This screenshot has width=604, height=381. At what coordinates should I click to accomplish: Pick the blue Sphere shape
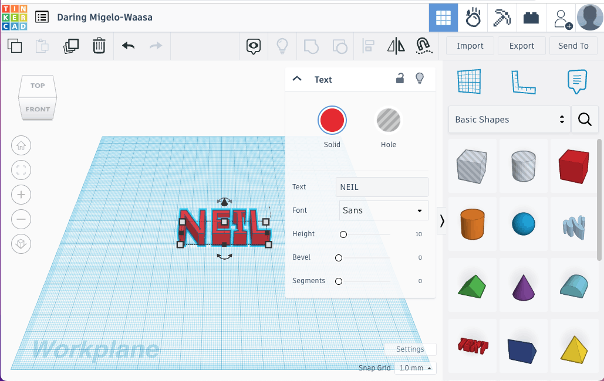click(x=523, y=224)
